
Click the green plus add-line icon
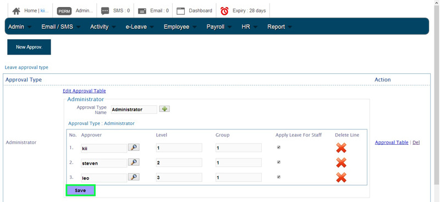pyautogui.click(x=164, y=109)
